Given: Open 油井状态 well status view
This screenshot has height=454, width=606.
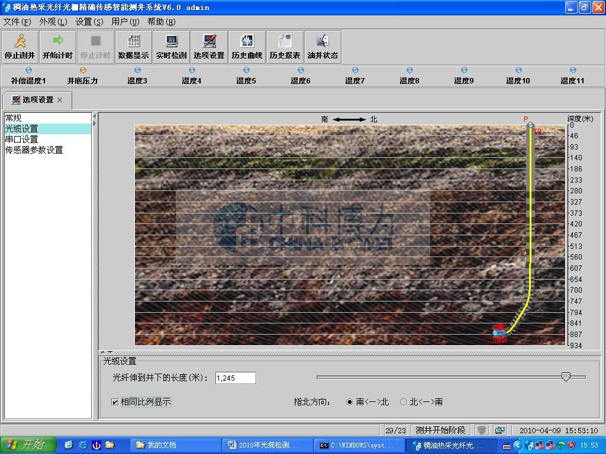Looking at the screenshot, I should pos(323,47).
